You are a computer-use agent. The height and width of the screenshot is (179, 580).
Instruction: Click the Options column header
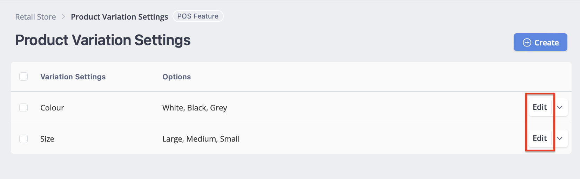[x=176, y=77]
